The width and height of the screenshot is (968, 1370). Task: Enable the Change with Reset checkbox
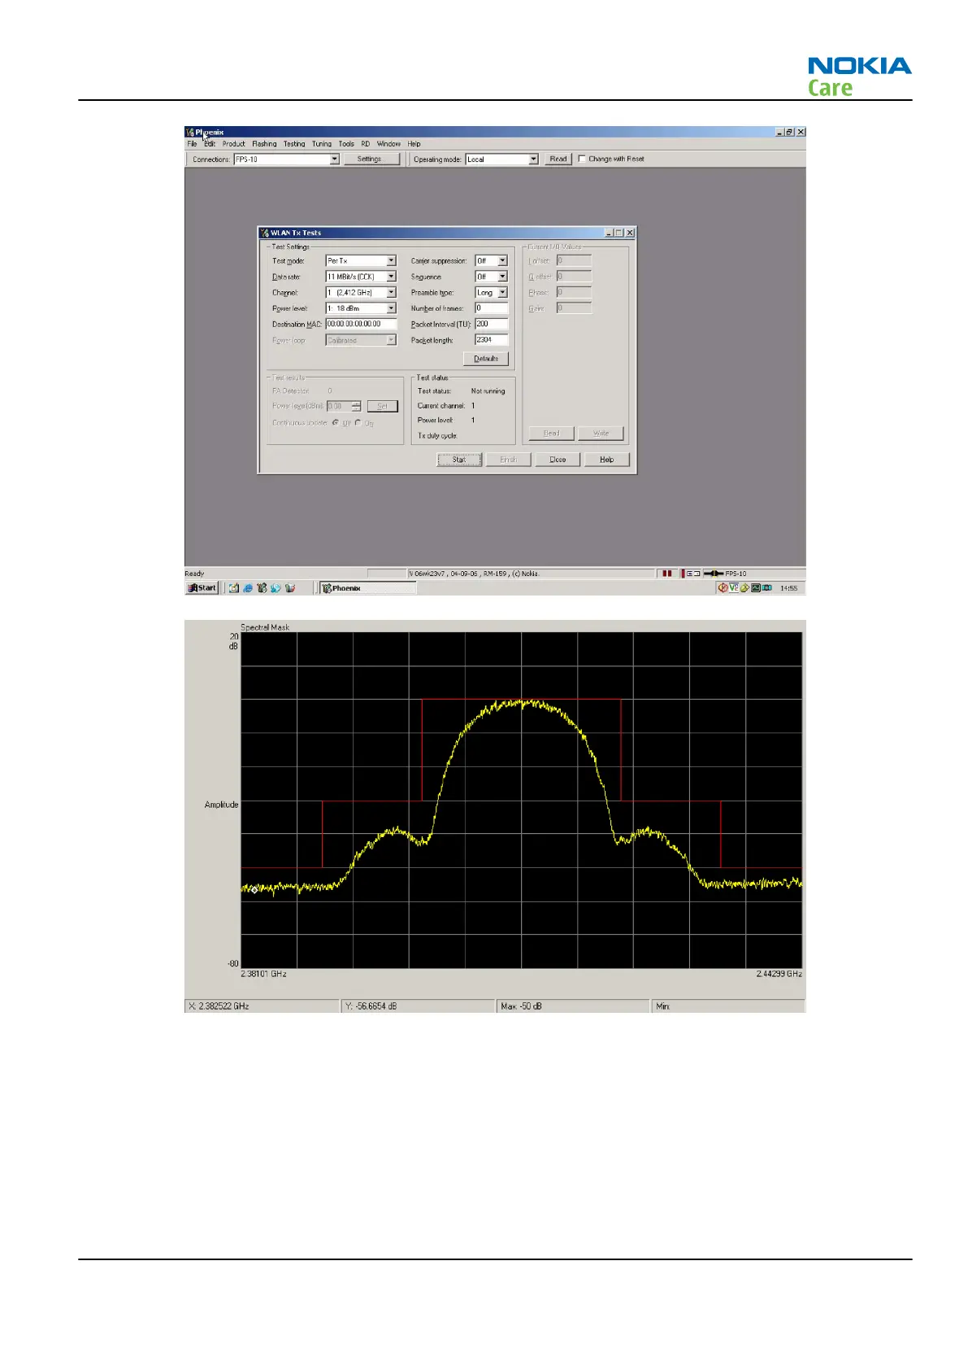point(582,159)
